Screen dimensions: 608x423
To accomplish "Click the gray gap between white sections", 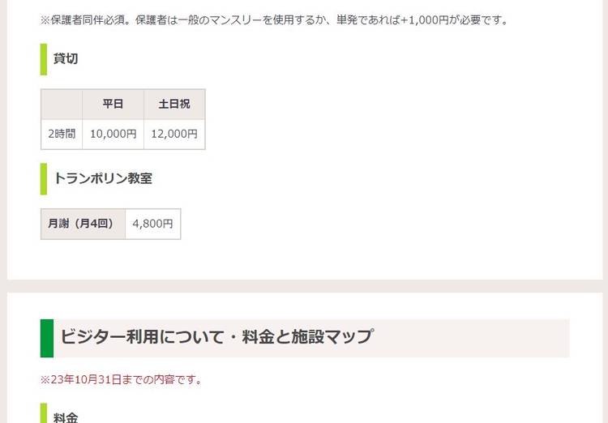I will coord(304,286).
